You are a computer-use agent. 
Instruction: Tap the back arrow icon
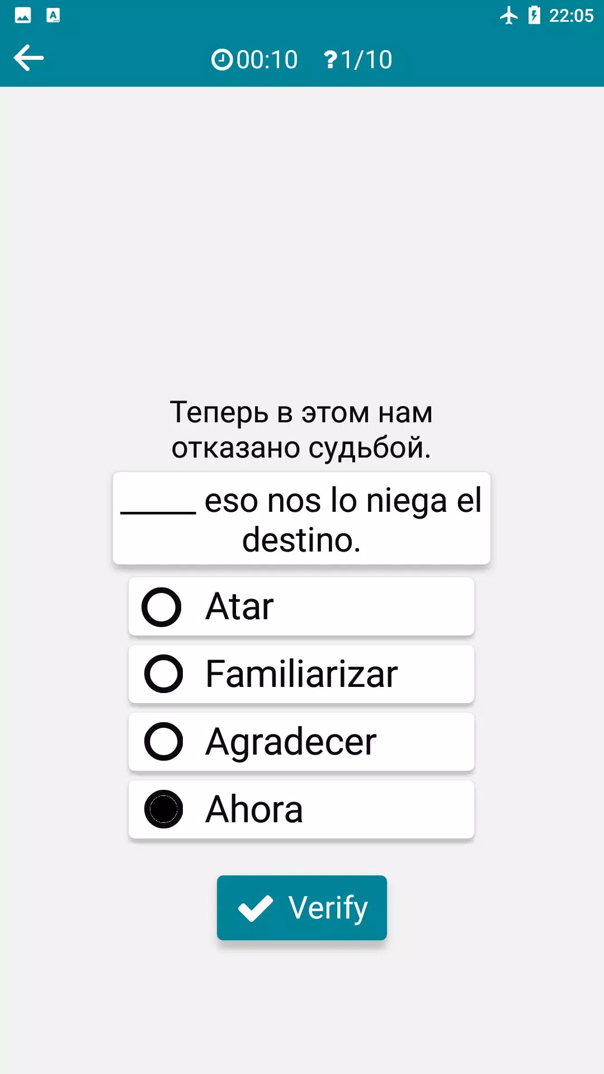click(x=29, y=58)
